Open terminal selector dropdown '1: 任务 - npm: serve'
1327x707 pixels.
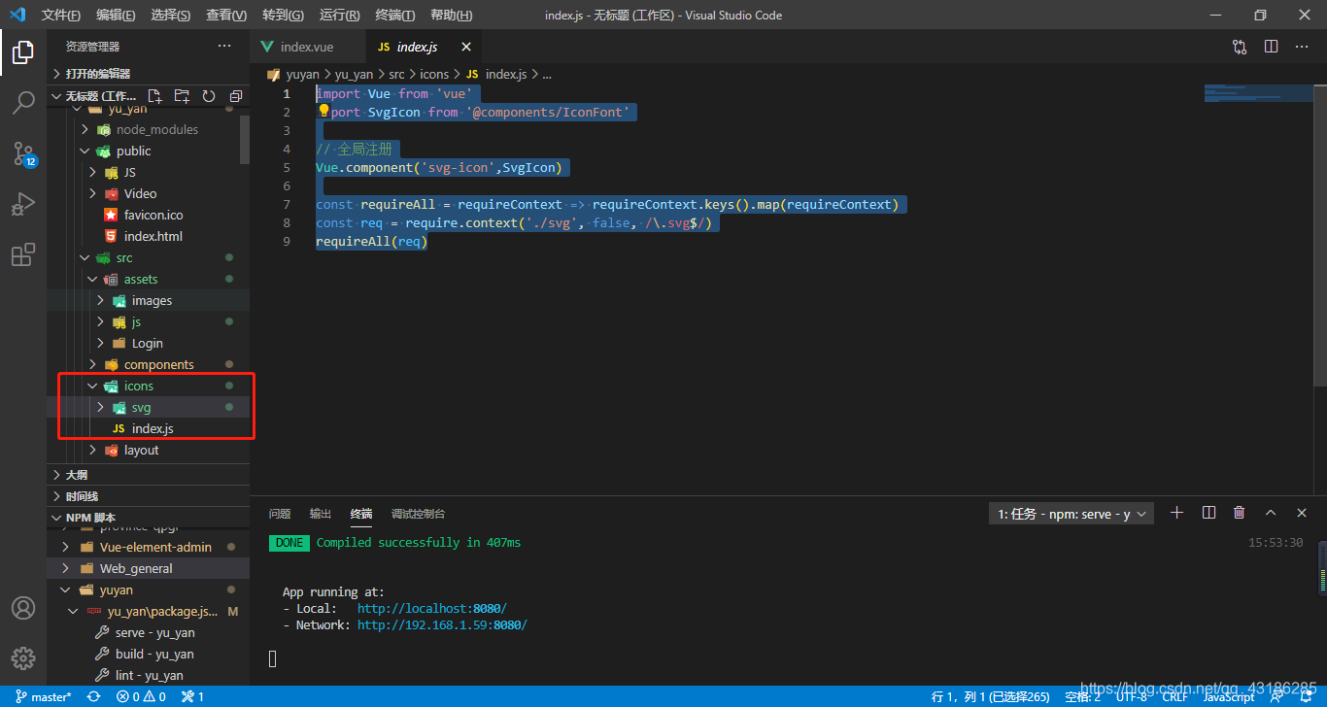tap(1072, 514)
